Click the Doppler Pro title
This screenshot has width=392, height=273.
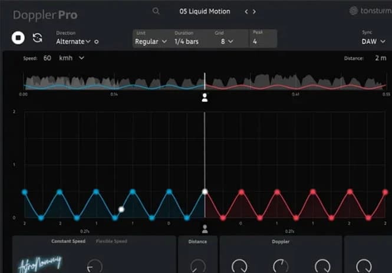tap(45, 15)
